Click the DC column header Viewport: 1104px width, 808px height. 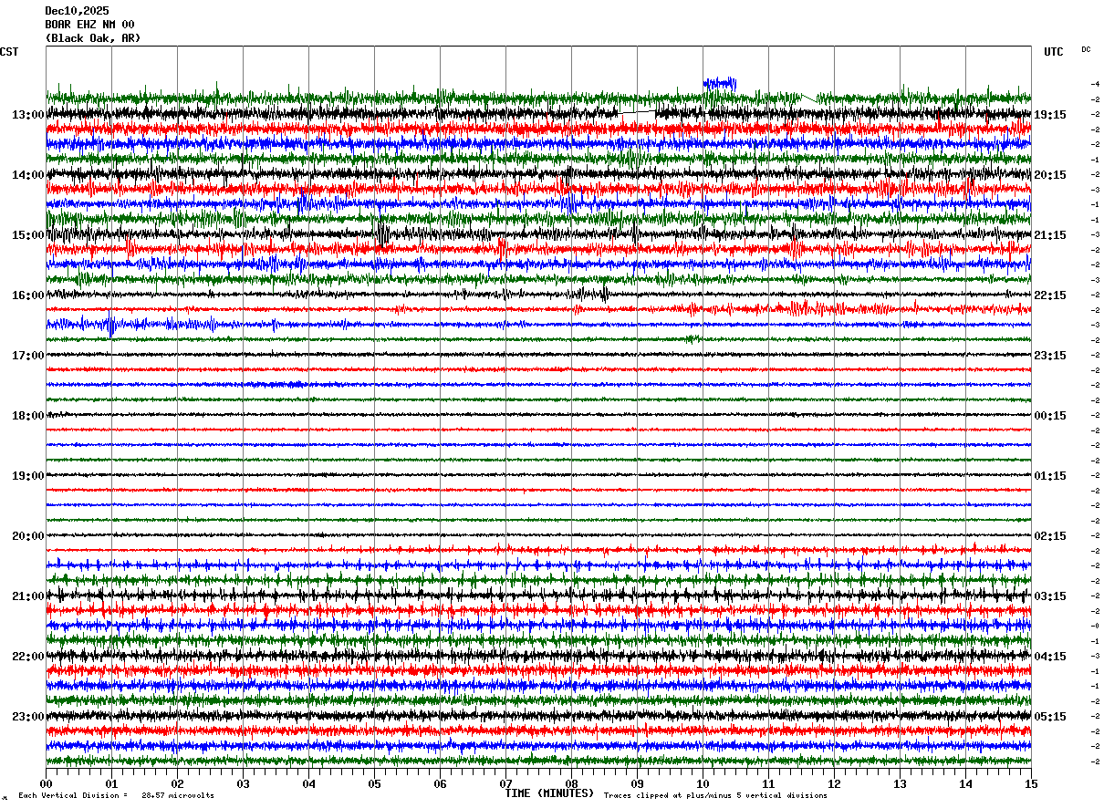point(1086,49)
